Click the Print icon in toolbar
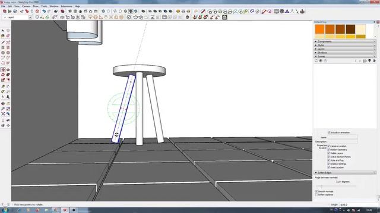This screenshot has width=380, height=213. click(56, 11)
